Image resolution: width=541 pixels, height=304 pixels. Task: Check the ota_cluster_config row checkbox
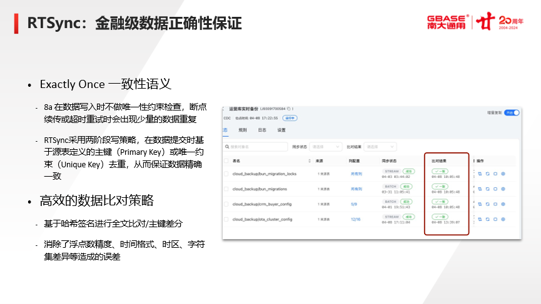226,219
